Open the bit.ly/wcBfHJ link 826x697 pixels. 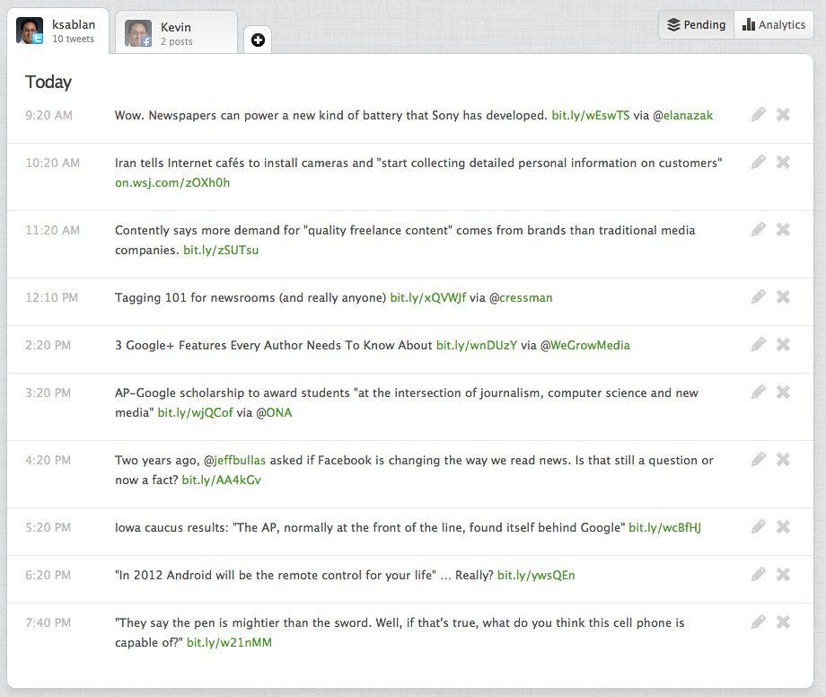(664, 527)
